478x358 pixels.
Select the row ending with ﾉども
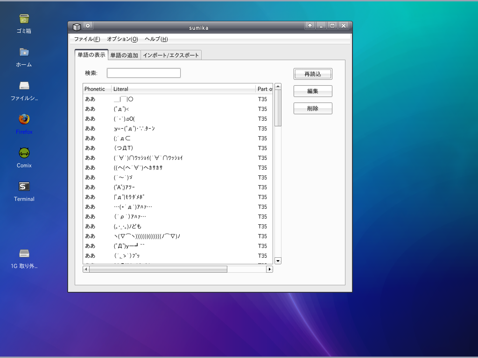pyautogui.click(x=178, y=226)
